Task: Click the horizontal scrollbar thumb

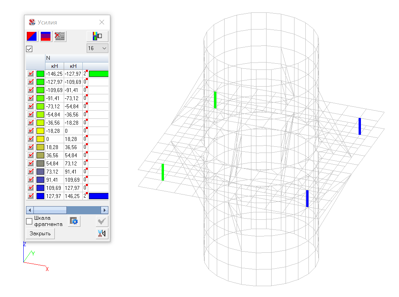Action: [50, 210]
